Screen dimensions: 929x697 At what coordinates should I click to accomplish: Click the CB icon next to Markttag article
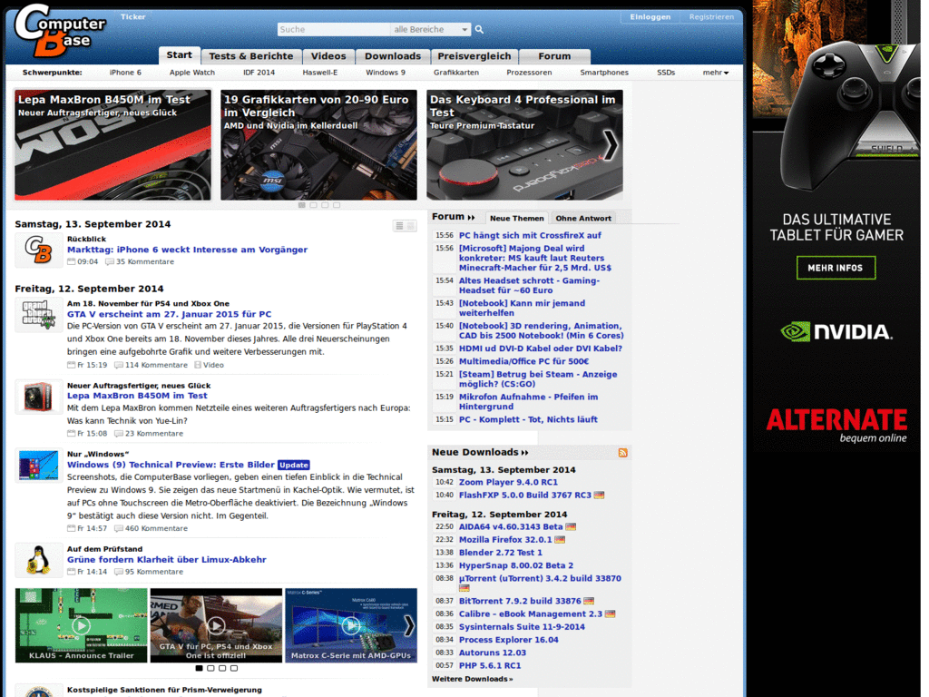(38, 250)
